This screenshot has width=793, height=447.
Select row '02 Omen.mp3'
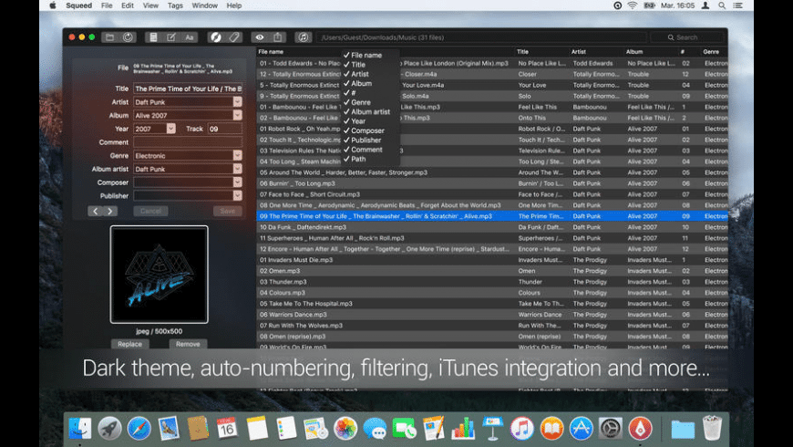[x=492, y=271]
